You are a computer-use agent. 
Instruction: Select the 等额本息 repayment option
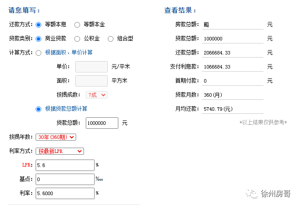pyautogui.click(x=38, y=25)
